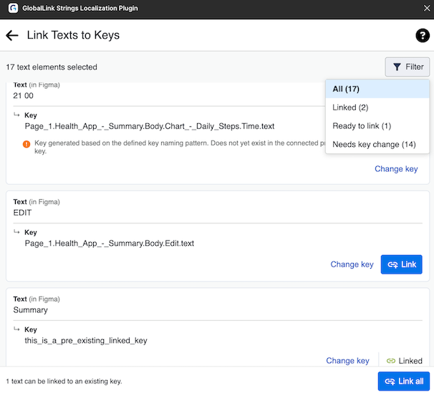
Task: Go back using the left arrow
Action: click(12, 35)
